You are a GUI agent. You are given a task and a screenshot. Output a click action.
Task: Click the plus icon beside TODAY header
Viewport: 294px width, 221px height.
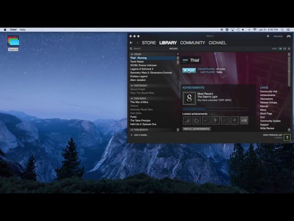[x=178, y=54]
